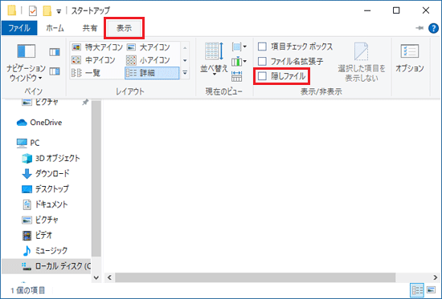The width and height of the screenshot is (442, 299).
Task: Select ローカル ディスク (C:) drive
Action: pos(47,266)
